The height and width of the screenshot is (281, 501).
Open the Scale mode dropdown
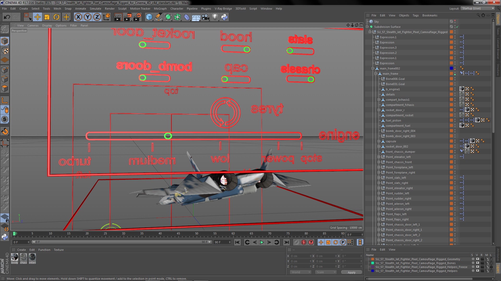coord(326,272)
